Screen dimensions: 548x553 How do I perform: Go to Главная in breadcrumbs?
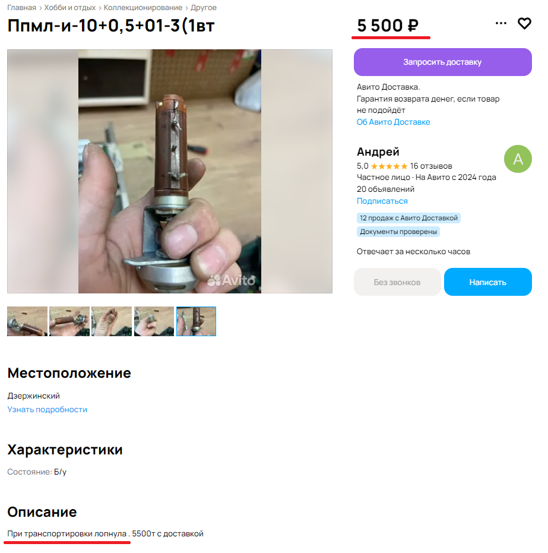[x=21, y=8]
